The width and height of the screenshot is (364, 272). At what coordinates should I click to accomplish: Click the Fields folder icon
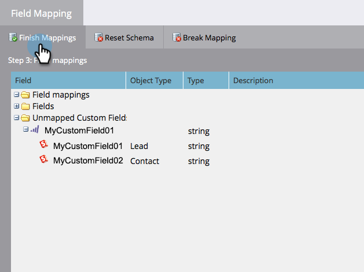pos(25,106)
